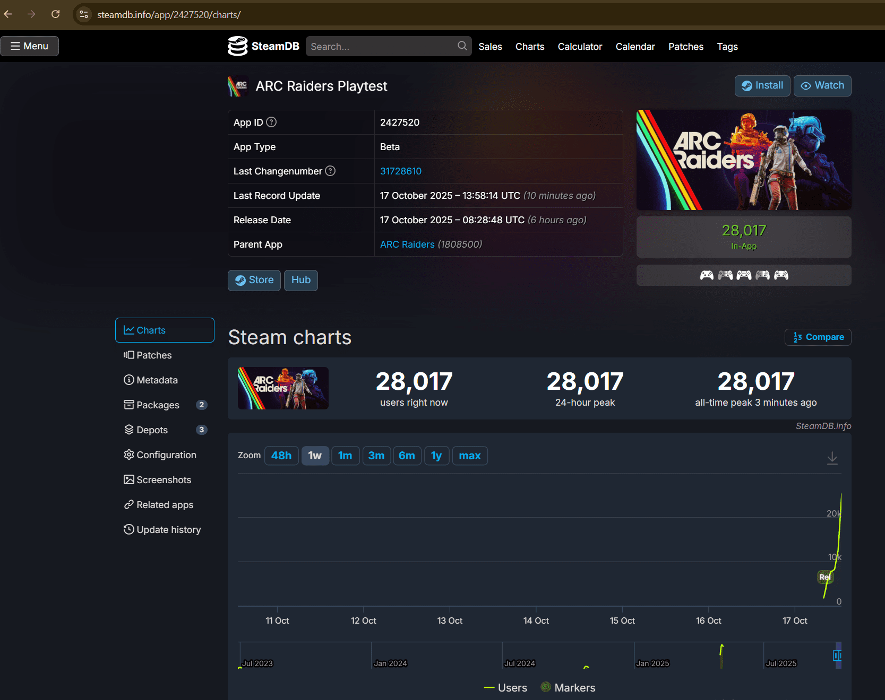Click the App ID help icon

(x=271, y=122)
